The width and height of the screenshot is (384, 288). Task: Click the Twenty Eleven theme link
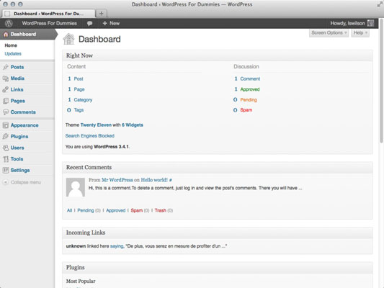[96, 125]
